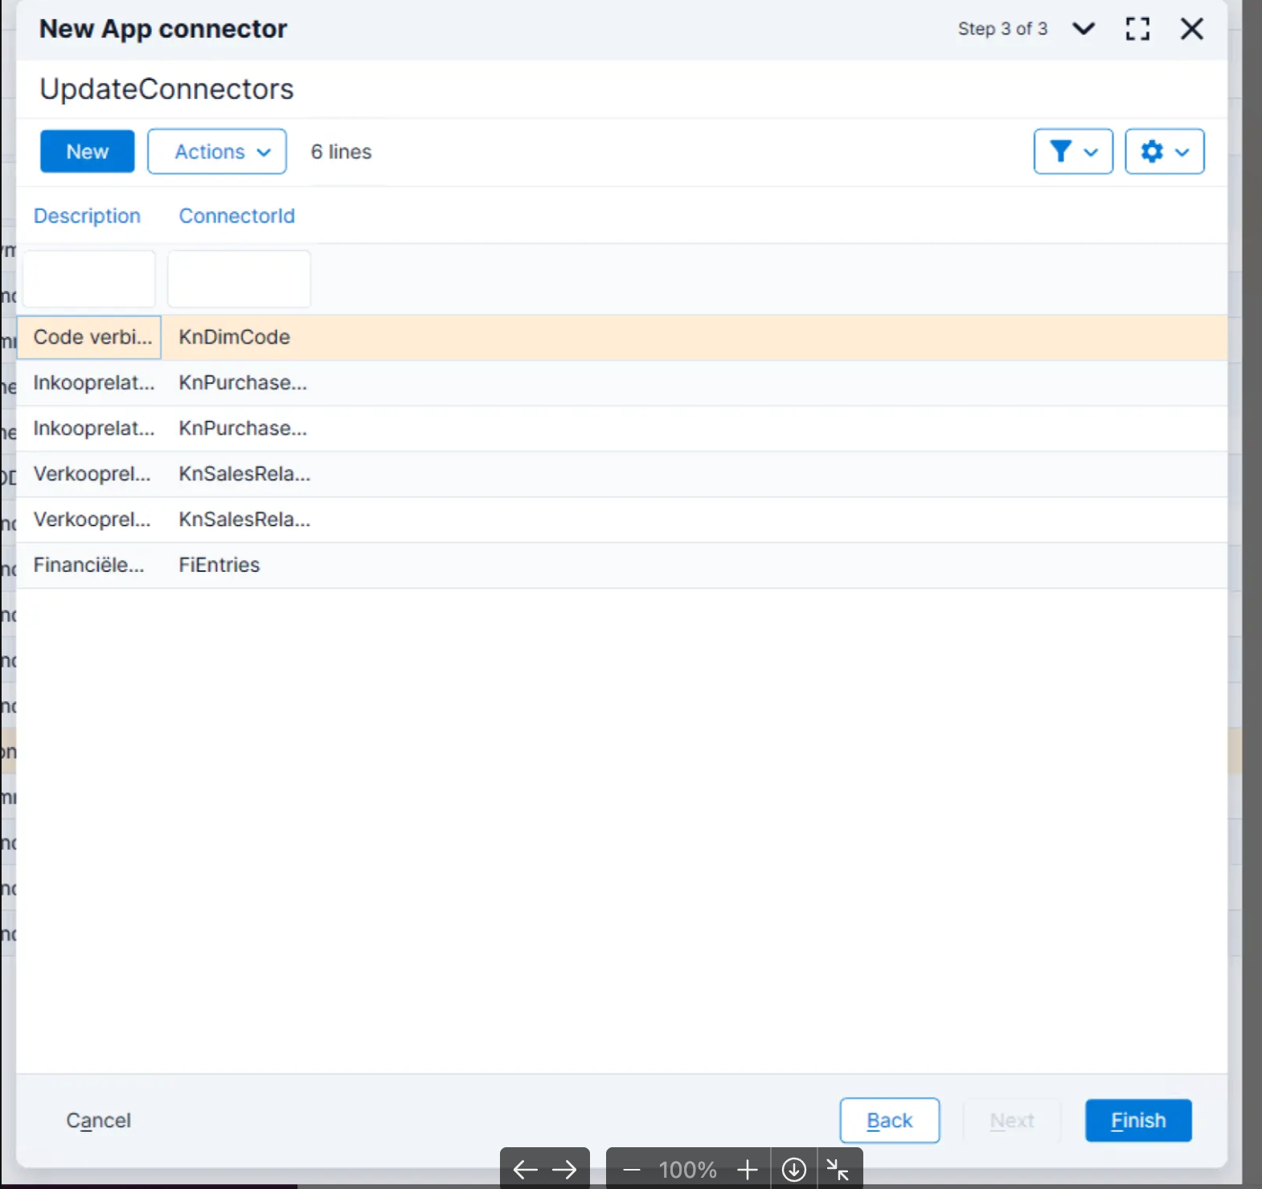Focus the Description filter field
1262x1189 pixels.
coord(88,279)
